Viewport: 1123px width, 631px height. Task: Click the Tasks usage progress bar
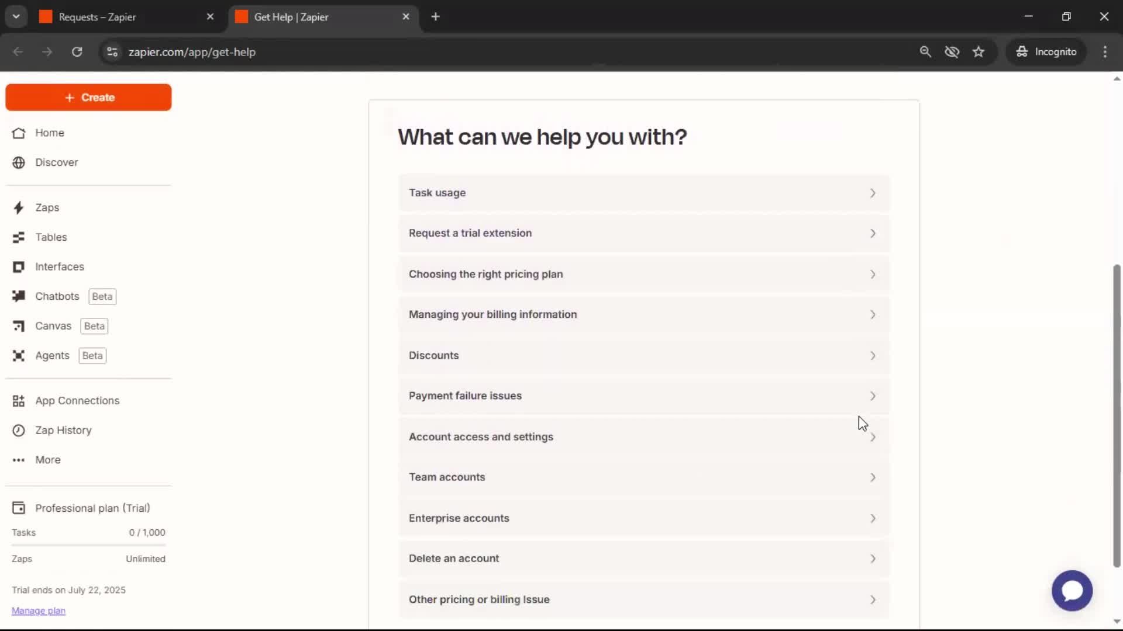coord(88,545)
